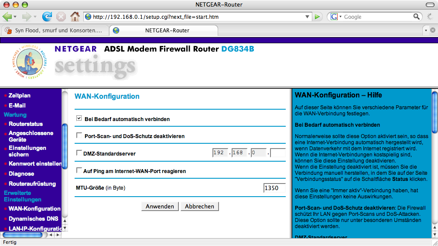
Task: Open Diagnose in the sidebar
Action: pyautogui.click(x=21, y=173)
